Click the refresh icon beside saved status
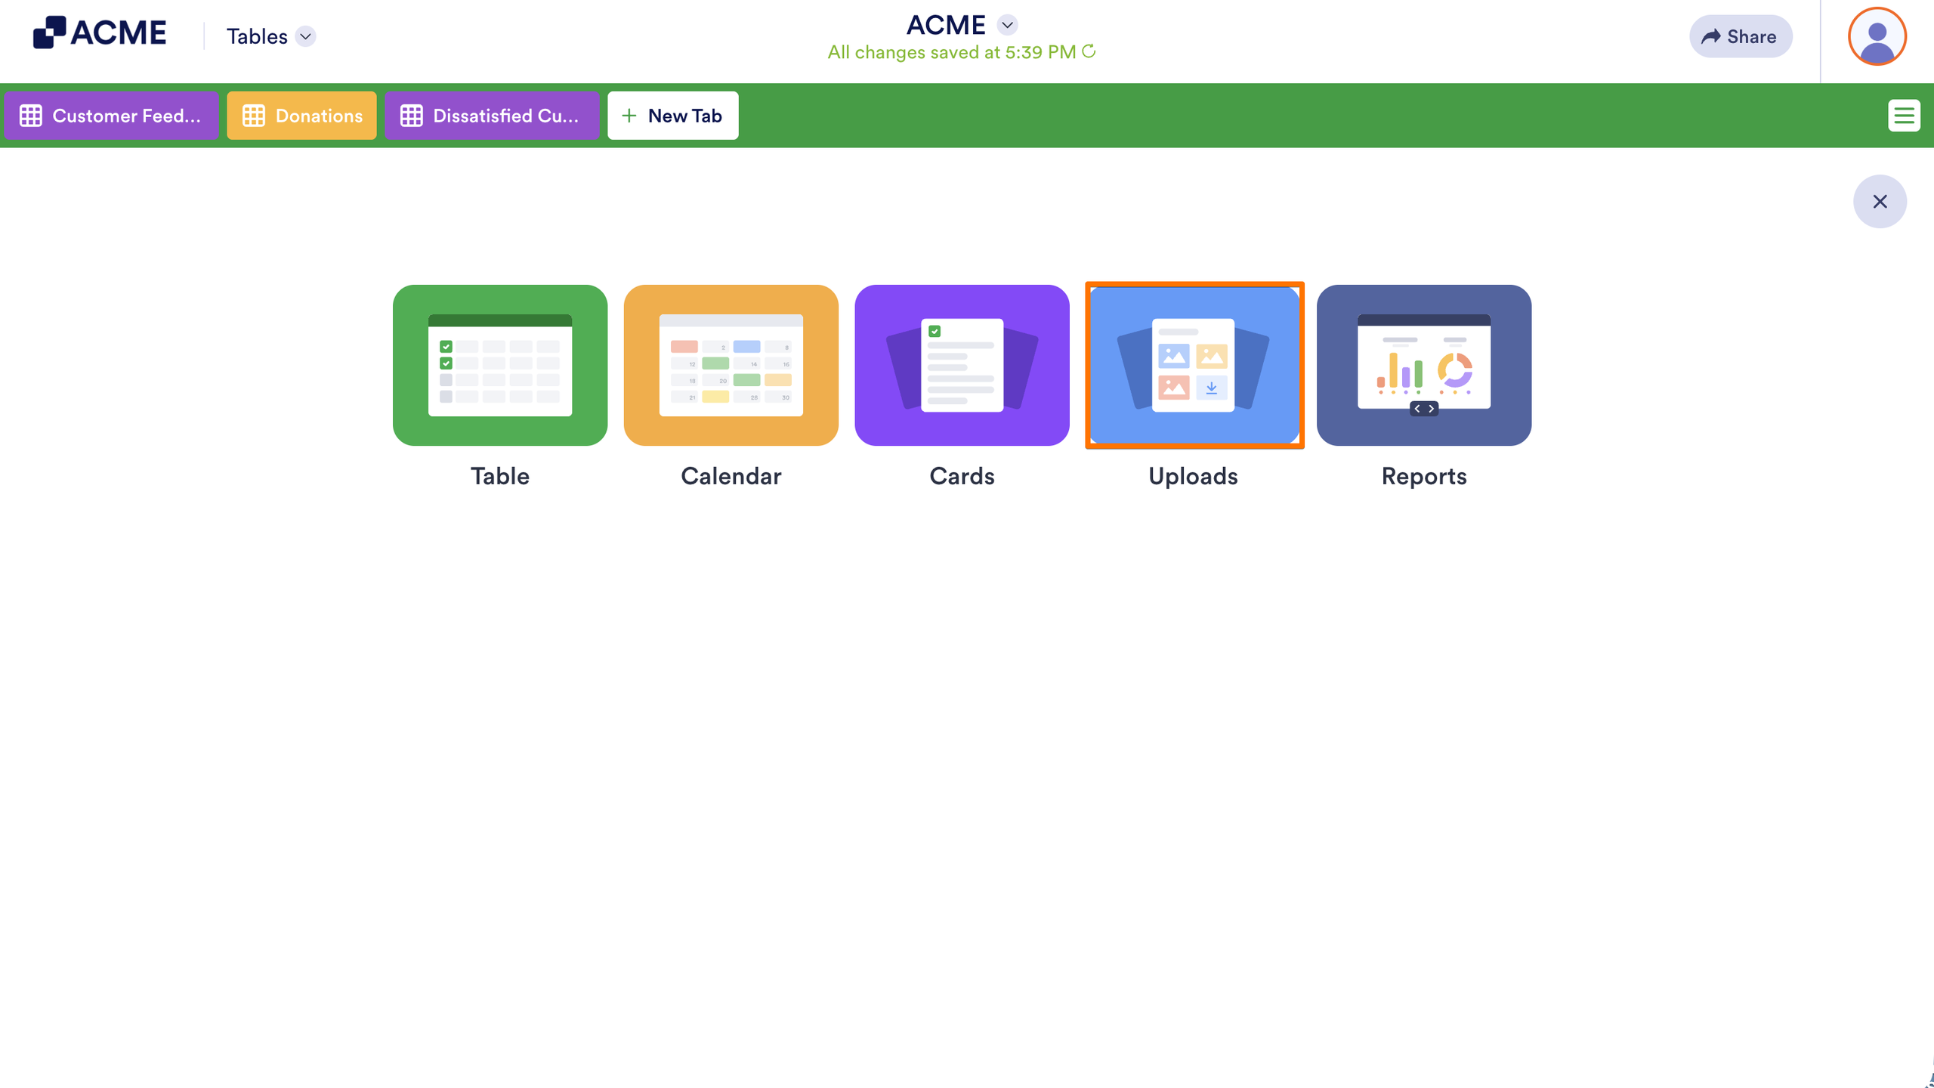 click(1089, 51)
